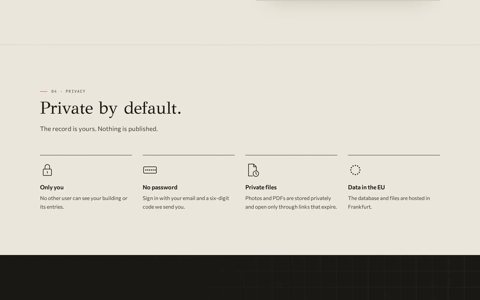Click the "Data in the EU" heading
480x300 pixels.
366,187
